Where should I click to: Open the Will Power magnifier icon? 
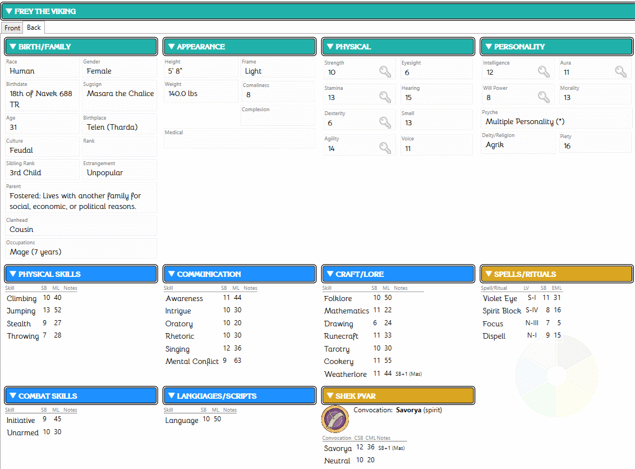point(543,97)
